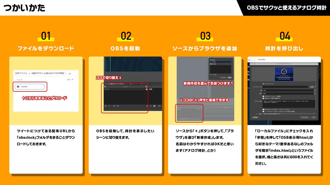Move source up with the arrow beside the gear
Screen dimensions: 330x185
tap(159, 106)
